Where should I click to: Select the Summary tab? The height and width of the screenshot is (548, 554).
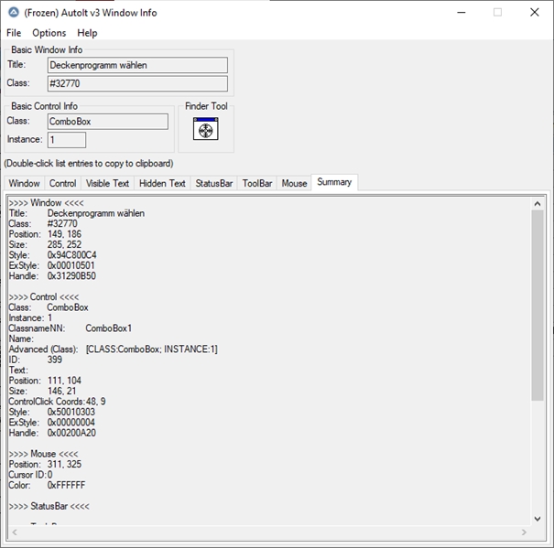(x=334, y=182)
